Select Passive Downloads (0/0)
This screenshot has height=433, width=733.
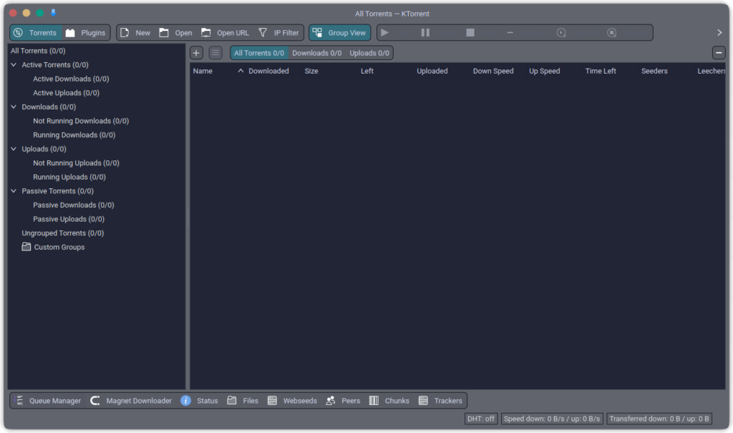point(74,205)
